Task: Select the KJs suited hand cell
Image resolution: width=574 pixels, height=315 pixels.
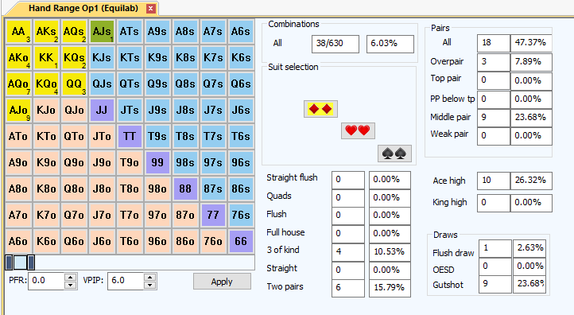Action: [102, 58]
